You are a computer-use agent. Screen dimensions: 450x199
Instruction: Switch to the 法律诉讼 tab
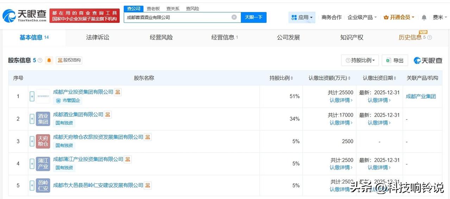pos(98,37)
